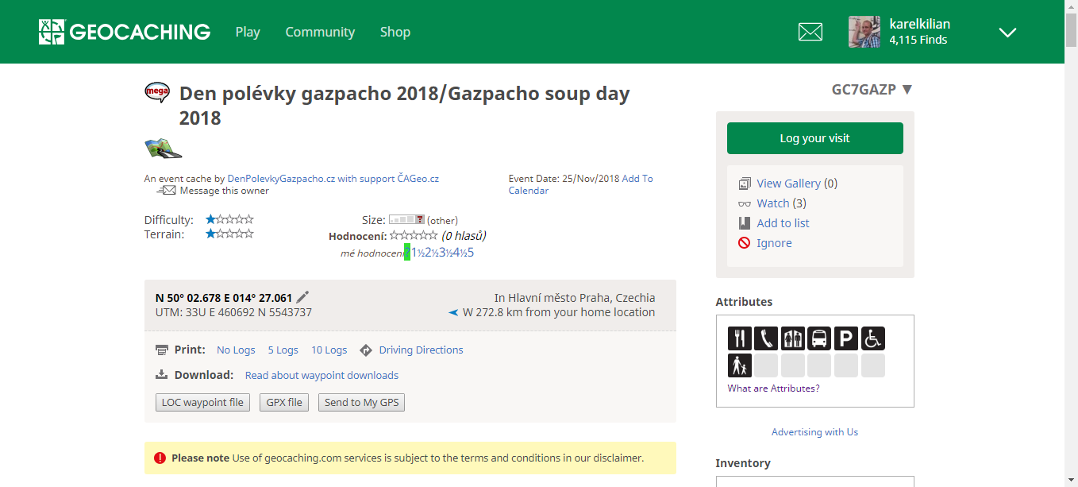Click the karelkilian profile avatar
The width and height of the screenshot is (1078, 487).
pos(864,32)
